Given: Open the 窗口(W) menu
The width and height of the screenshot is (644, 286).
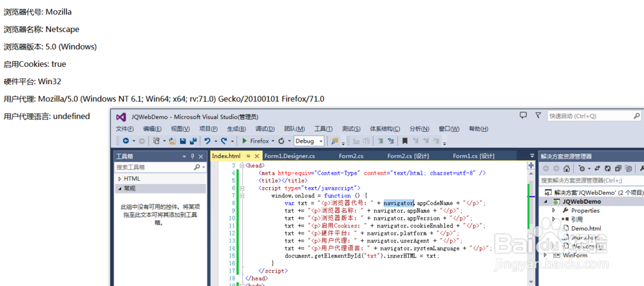Looking at the screenshot, I should pos(449,129).
